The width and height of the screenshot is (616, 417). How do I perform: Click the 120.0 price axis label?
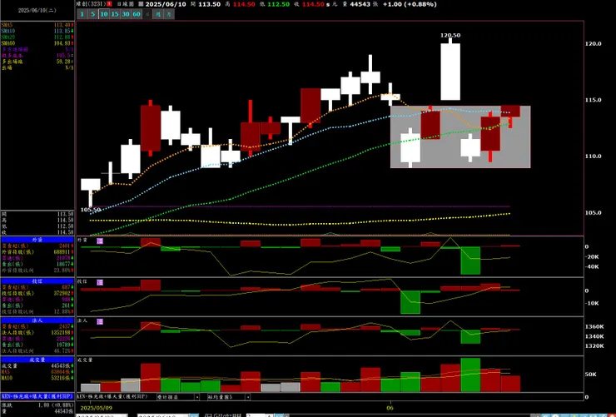pyautogui.click(x=594, y=43)
